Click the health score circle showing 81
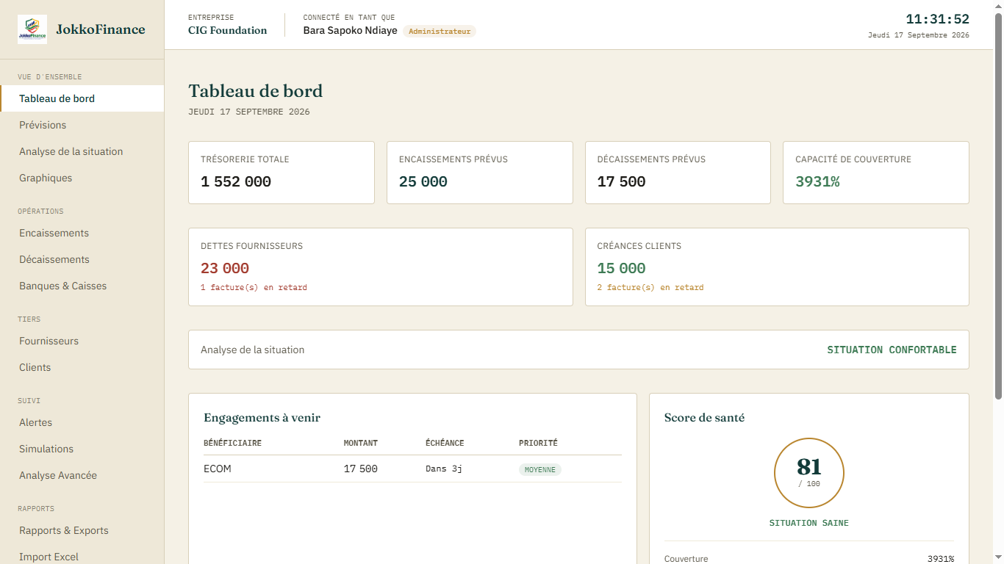Screen dimensions: 1004x564 click(x=809, y=473)
